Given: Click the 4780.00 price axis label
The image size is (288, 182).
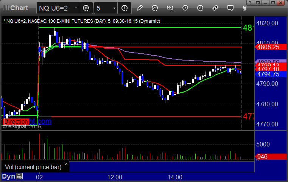Looking at the screenshot, I should [x=267, y=104].
